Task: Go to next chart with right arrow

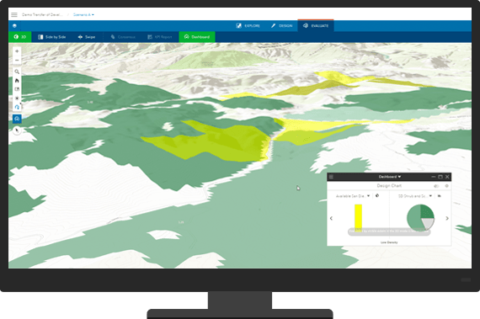Action: tap(447, 218)
